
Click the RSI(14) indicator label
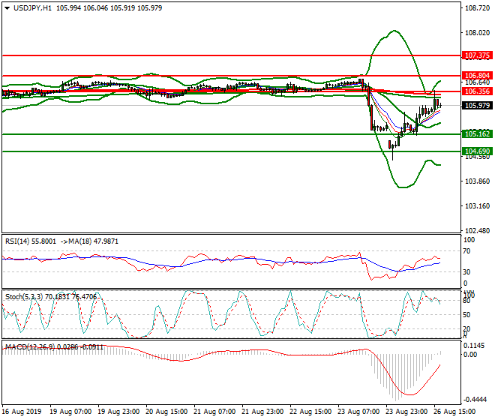(x=18, y=241)
